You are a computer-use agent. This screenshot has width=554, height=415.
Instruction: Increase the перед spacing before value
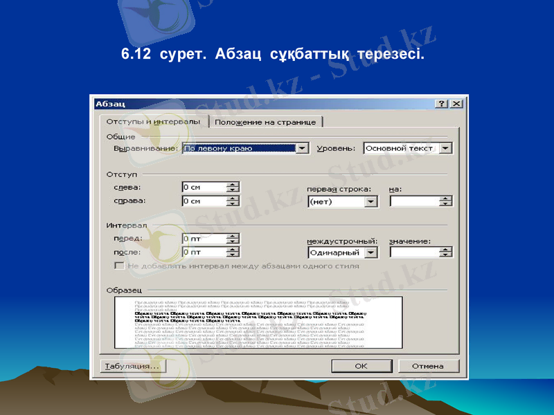[x=233, y=235]
